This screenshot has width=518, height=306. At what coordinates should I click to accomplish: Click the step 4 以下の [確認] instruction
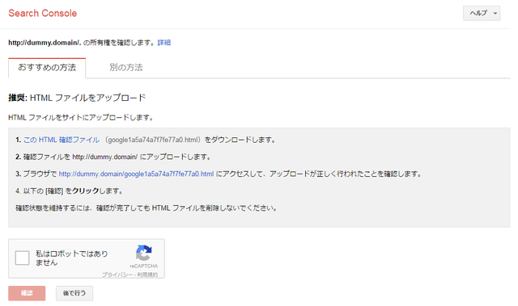69,191
